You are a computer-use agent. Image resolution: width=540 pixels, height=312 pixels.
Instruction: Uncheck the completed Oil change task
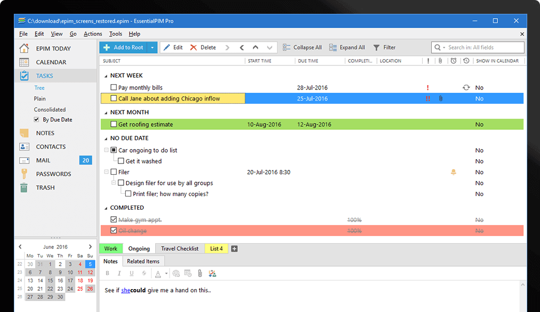coord(114,231)
